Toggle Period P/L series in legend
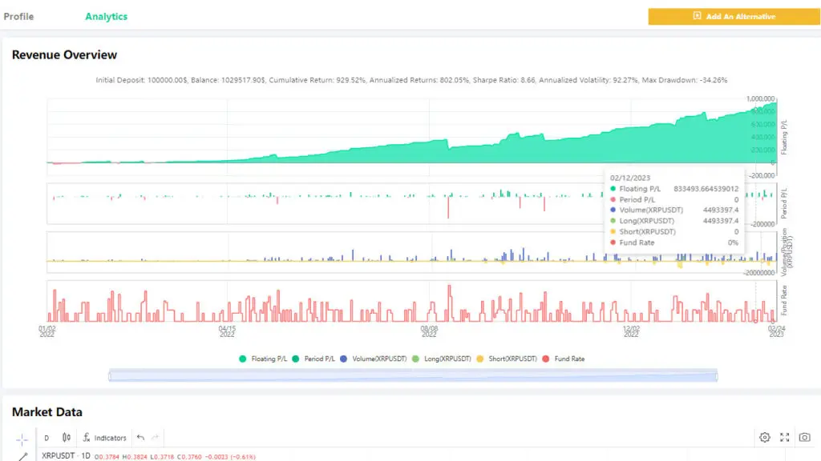Screen dimensions: 821x461 (313, 359)
